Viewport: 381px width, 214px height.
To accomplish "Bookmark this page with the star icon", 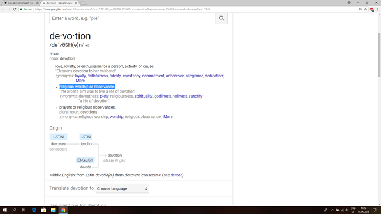I will click(366, 9).
